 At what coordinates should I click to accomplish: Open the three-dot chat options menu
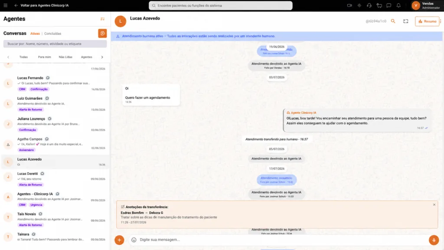click(x=441, y=21)
